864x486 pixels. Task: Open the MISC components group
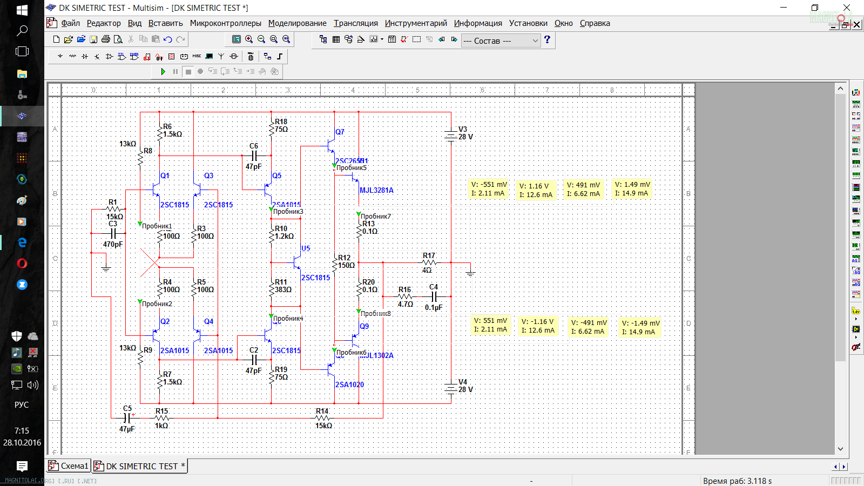(x=197, y=56)
